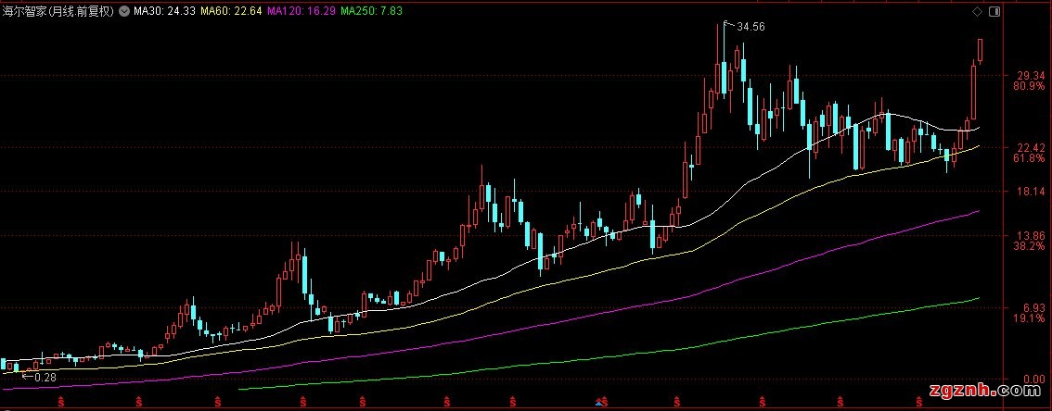Click the first red S dividend marker
The width and height of the screenshot is (1052, 411).
(x=61, y=403)
